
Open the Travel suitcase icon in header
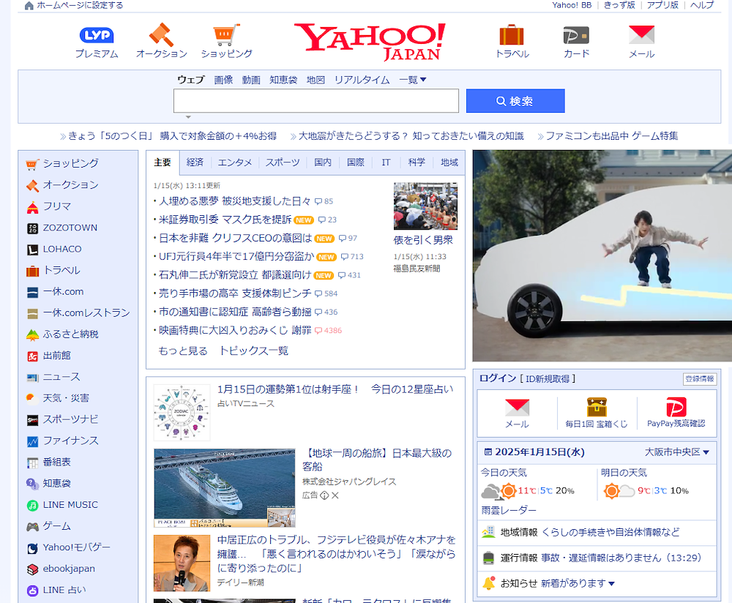(512, 35)
